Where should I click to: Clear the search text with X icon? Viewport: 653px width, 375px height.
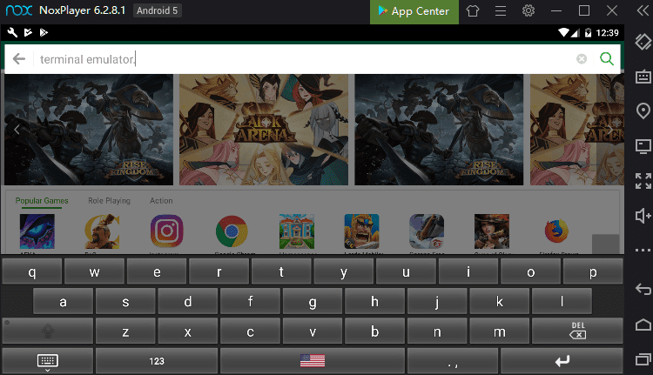(582, 59)
